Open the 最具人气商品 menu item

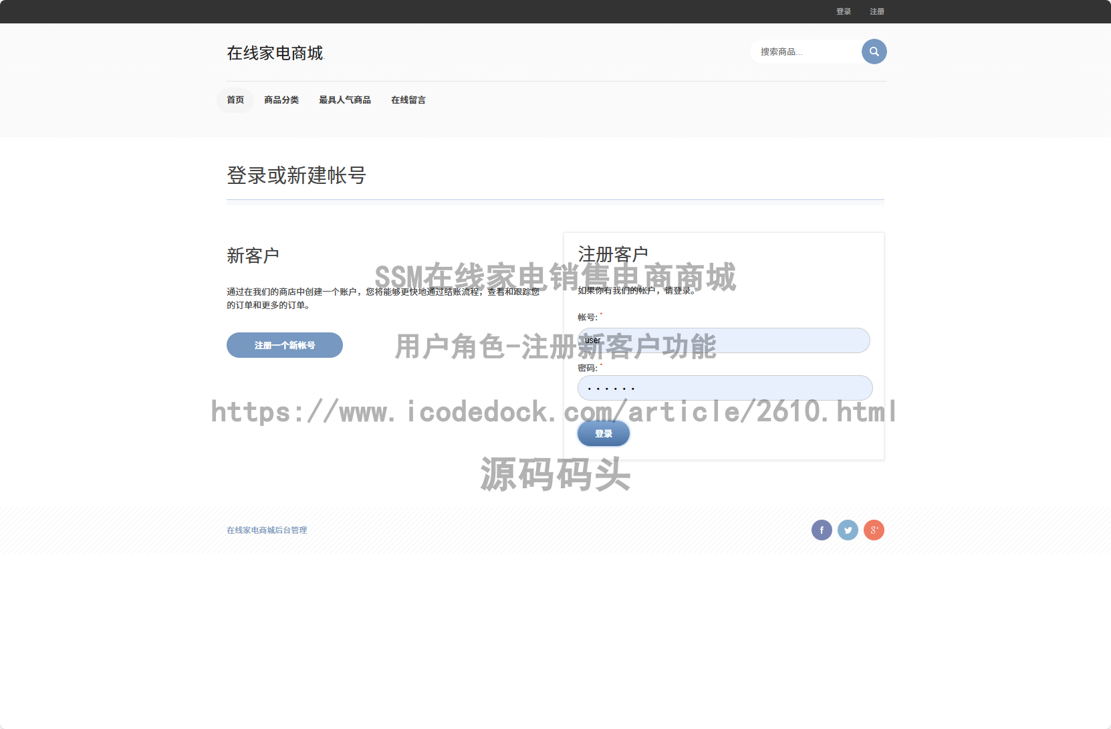pos(346,100)
